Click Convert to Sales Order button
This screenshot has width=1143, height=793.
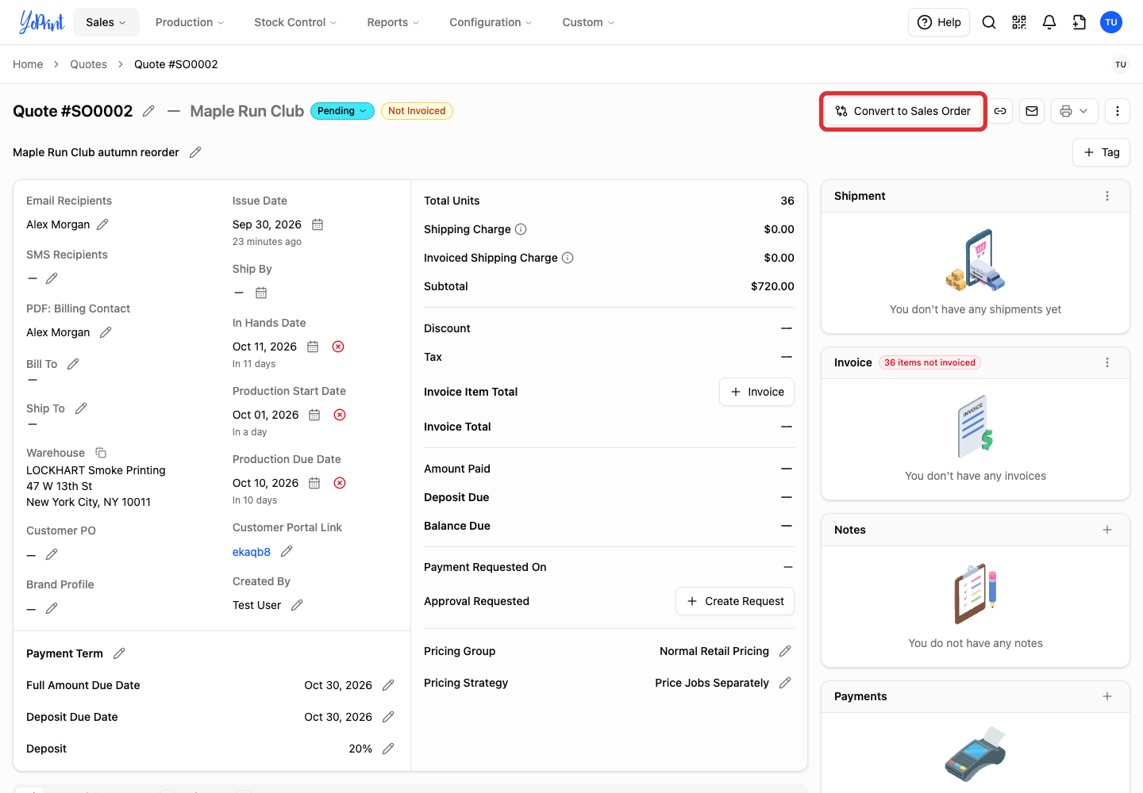(x=903, y=111)
